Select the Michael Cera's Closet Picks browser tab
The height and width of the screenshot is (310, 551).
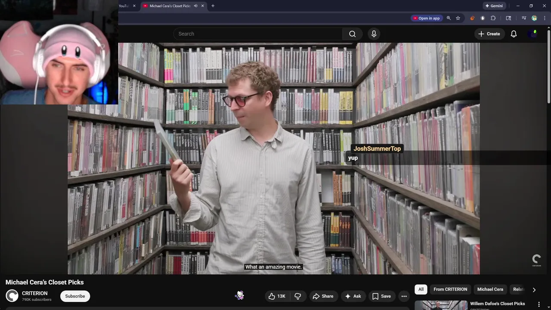pyautogui.click(x=170, y=6)
